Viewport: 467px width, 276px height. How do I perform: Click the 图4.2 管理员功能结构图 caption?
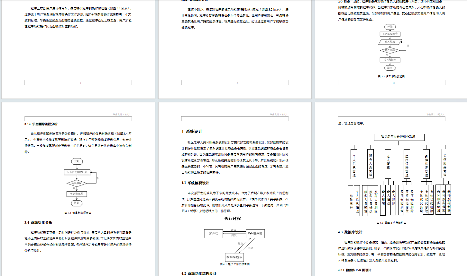392,222
